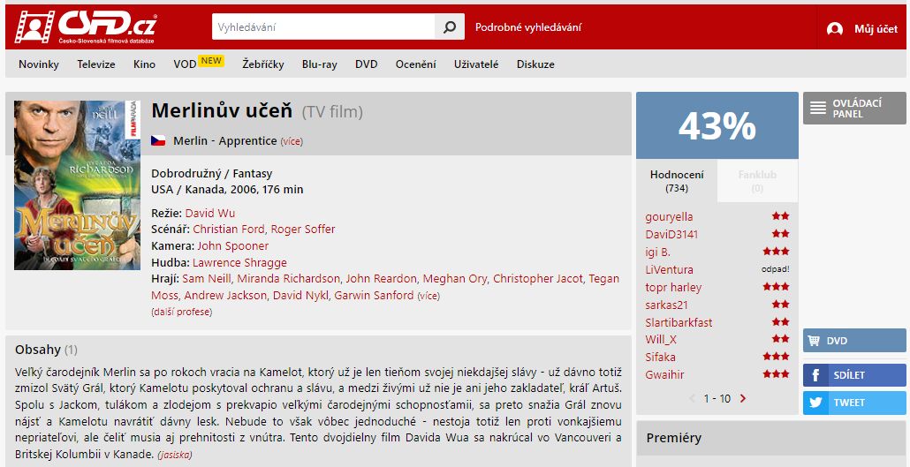Click the user account avatar icon

(x=835, y=29)
